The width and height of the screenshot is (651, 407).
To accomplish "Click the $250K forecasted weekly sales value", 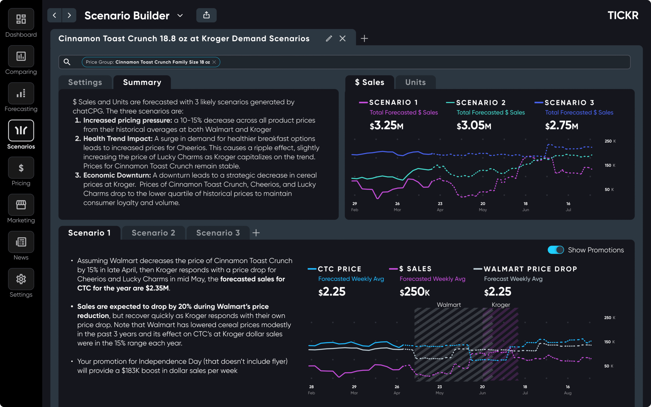I will click(x=415, y=292).
